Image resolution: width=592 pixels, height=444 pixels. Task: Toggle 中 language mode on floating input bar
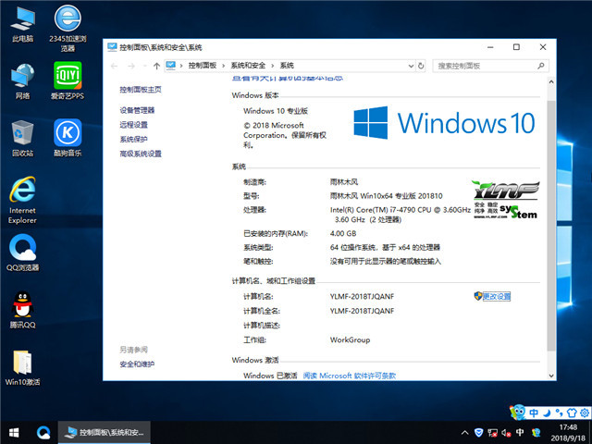pos(534,413)
